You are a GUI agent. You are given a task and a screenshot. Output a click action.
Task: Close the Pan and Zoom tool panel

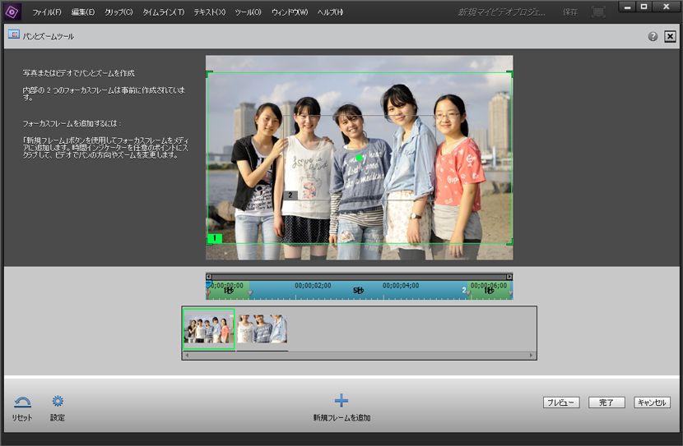pos(670,36)
